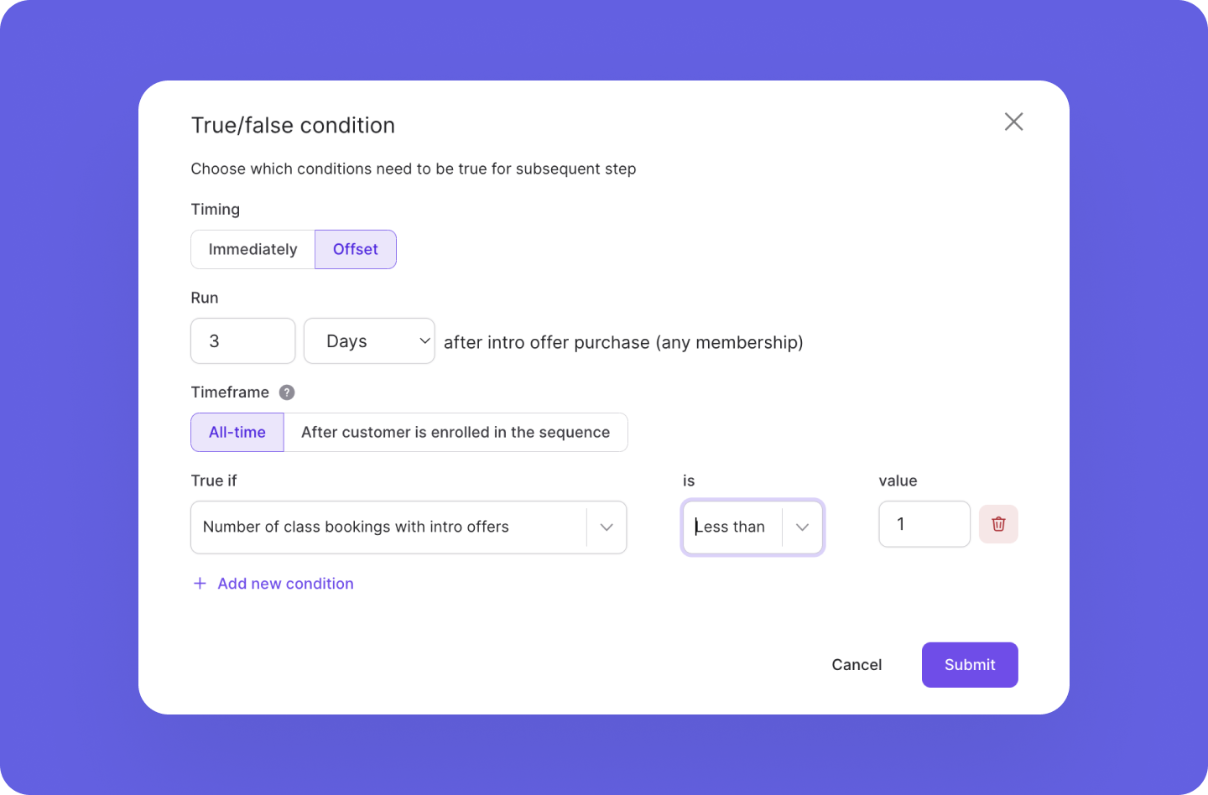Viewport: 1208px width, 795px height.
Task: Open the Days unit dropdown
Action: [x=369, y=340]
